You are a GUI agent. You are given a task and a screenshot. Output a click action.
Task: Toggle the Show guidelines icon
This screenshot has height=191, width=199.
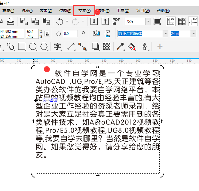click(x=193, y=21)
